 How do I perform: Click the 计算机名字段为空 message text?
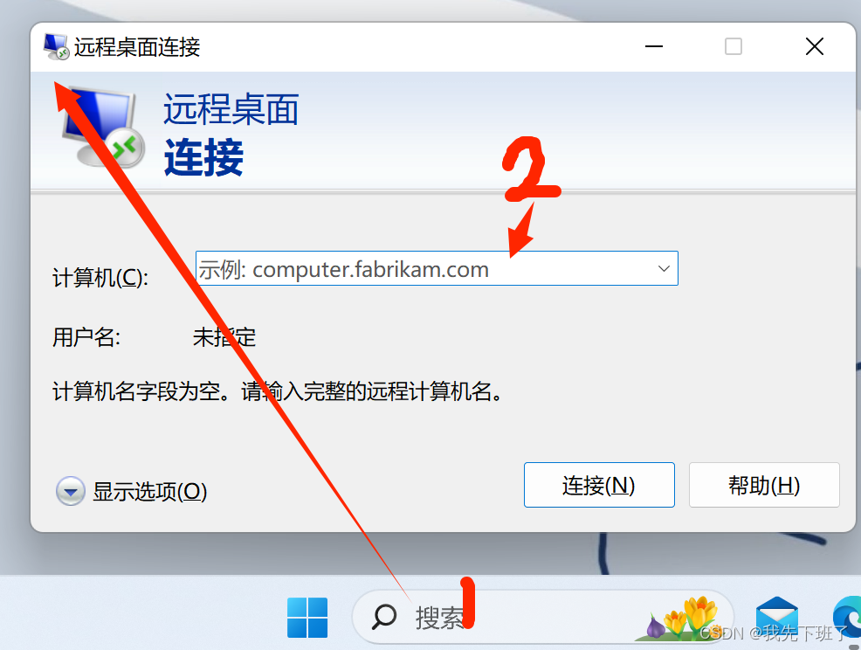278,391
